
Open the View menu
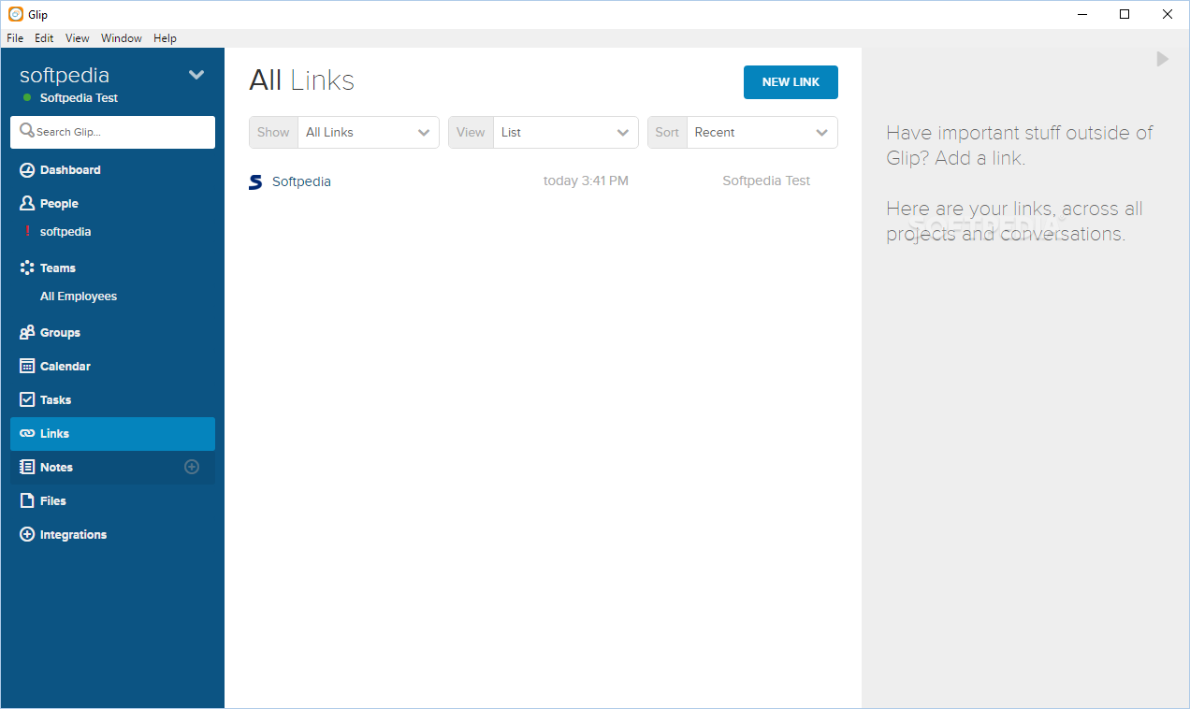point(78,38)
